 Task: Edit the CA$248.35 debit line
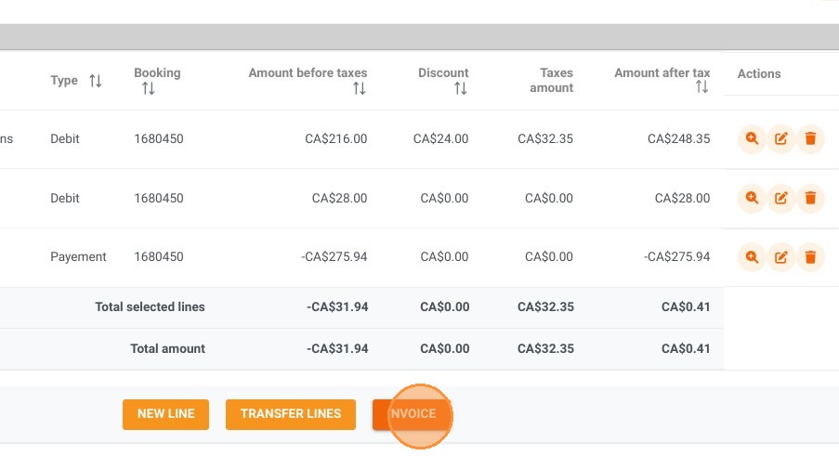pyautogui.click(x=781, y=138)
